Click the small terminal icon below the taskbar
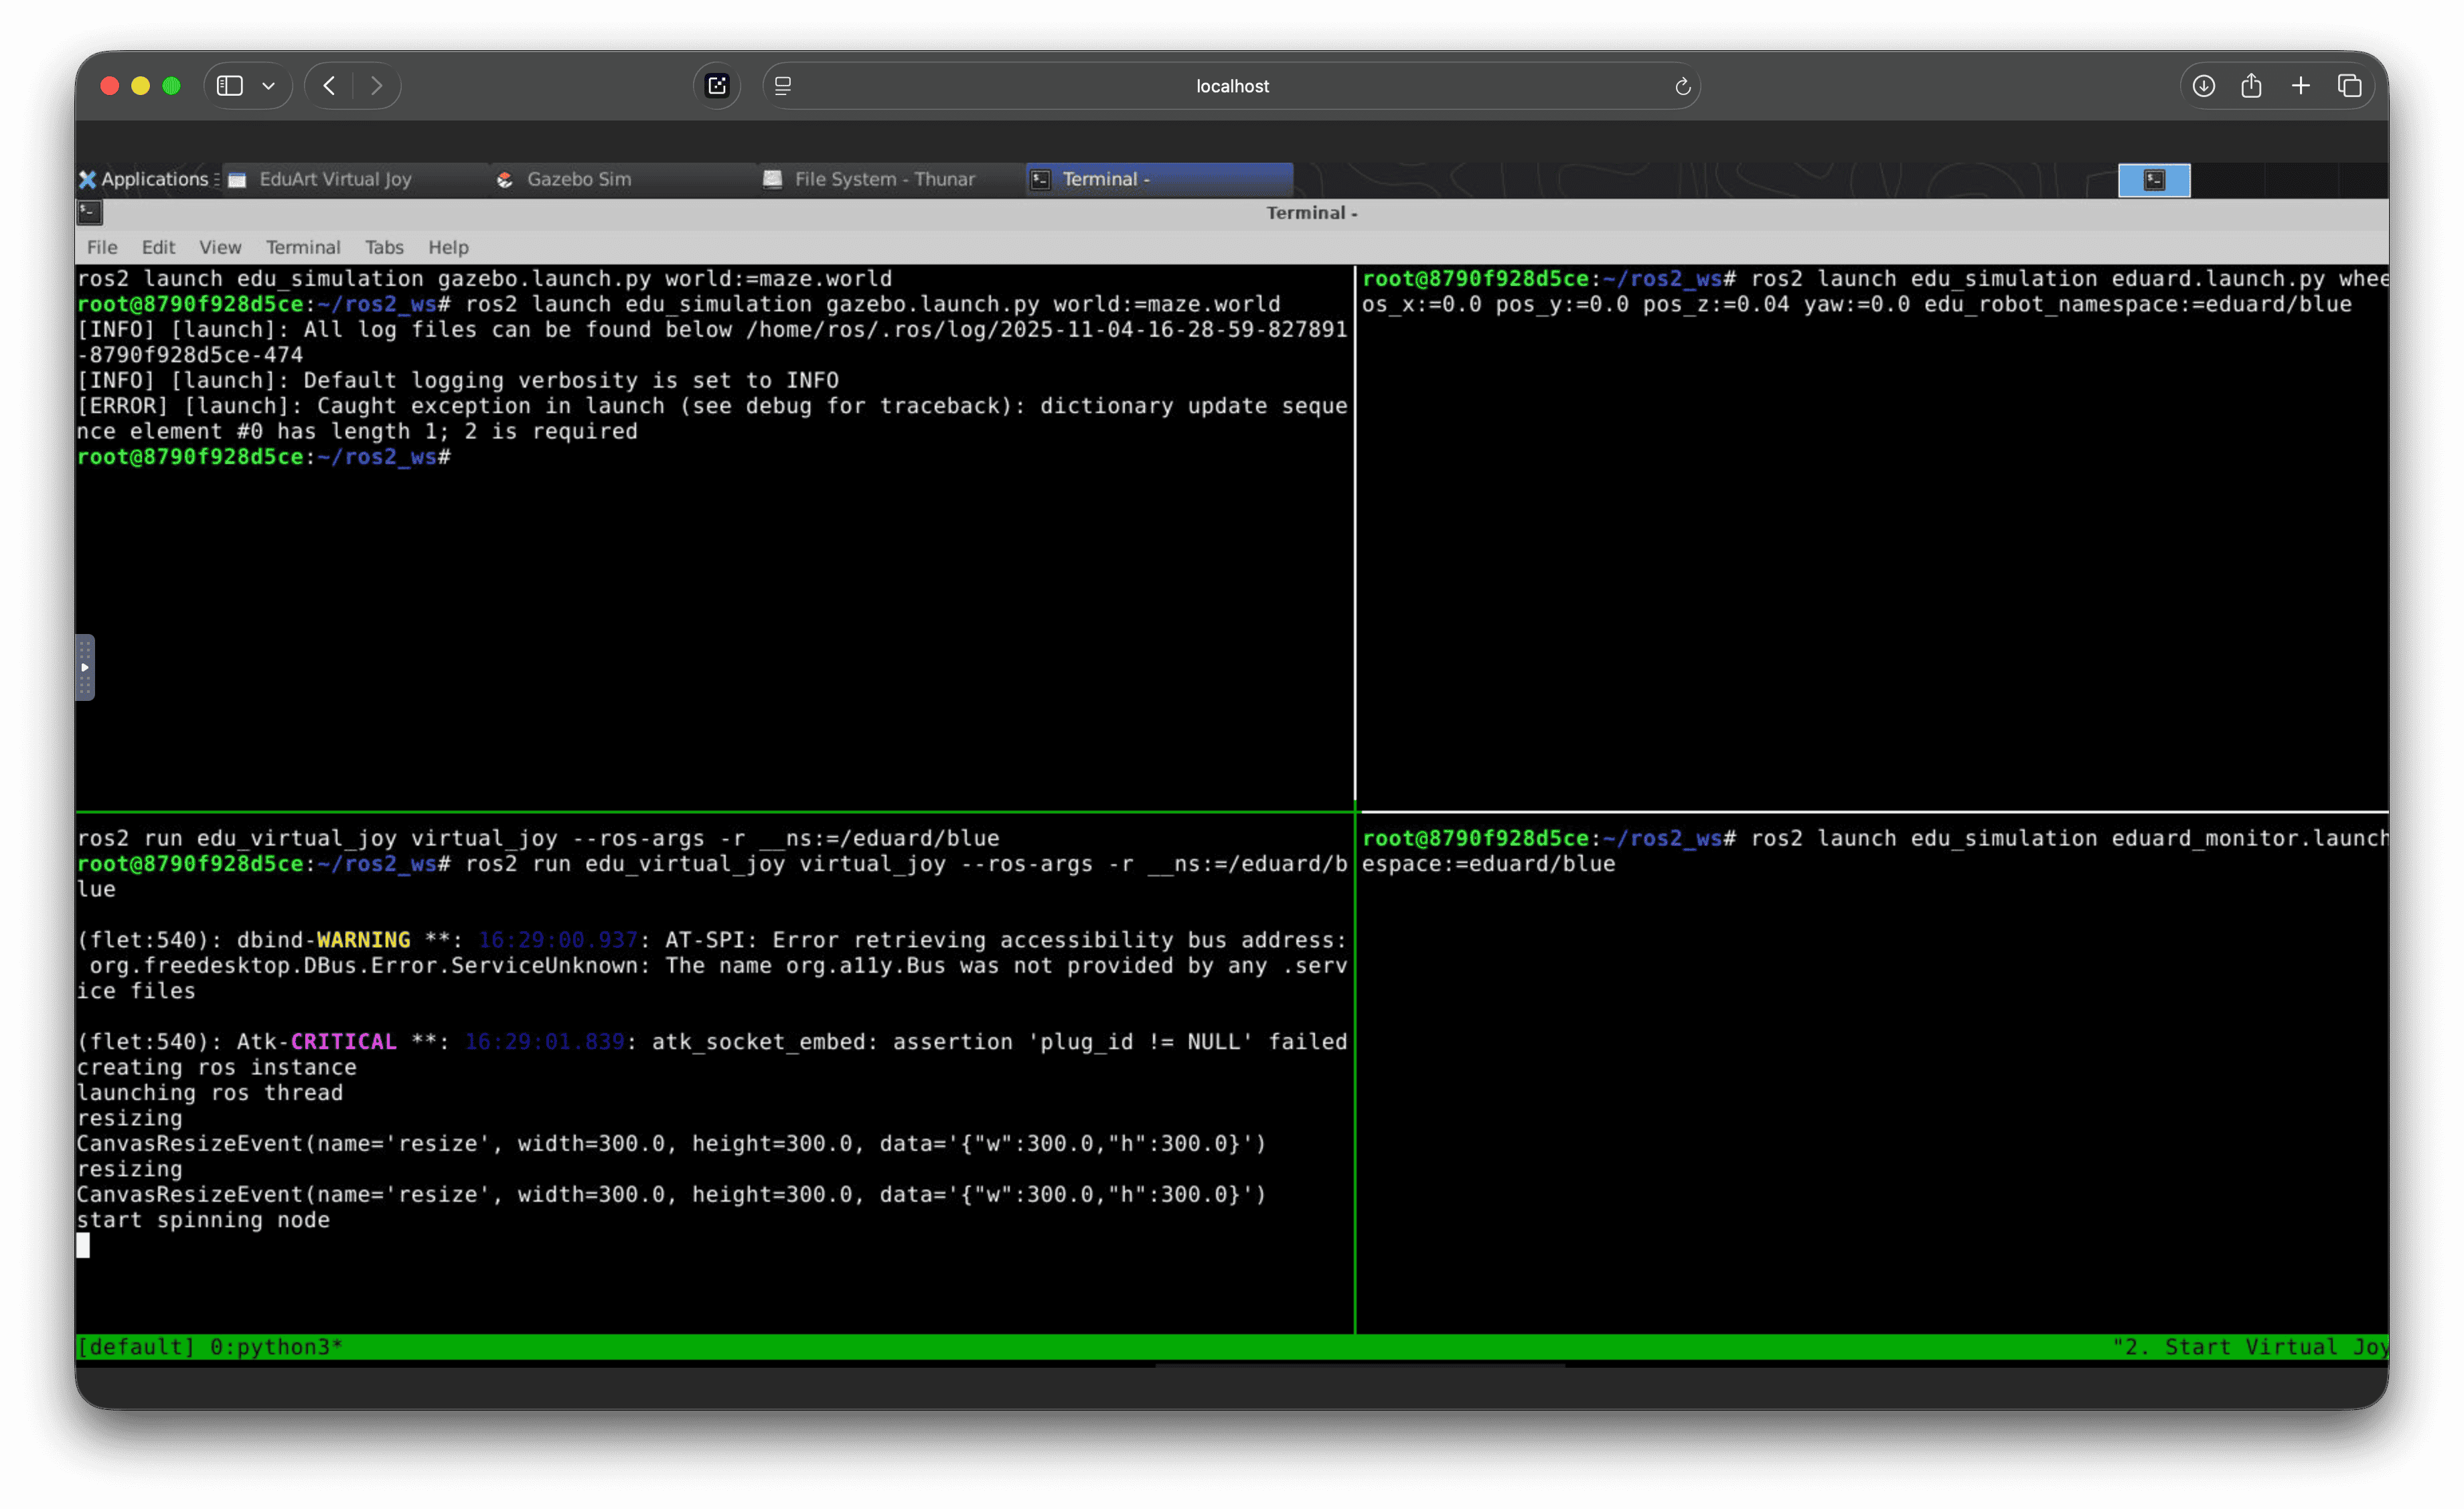Viewport: 2464px width, 1509px height. pyautogui.click(x=89, y=212)
